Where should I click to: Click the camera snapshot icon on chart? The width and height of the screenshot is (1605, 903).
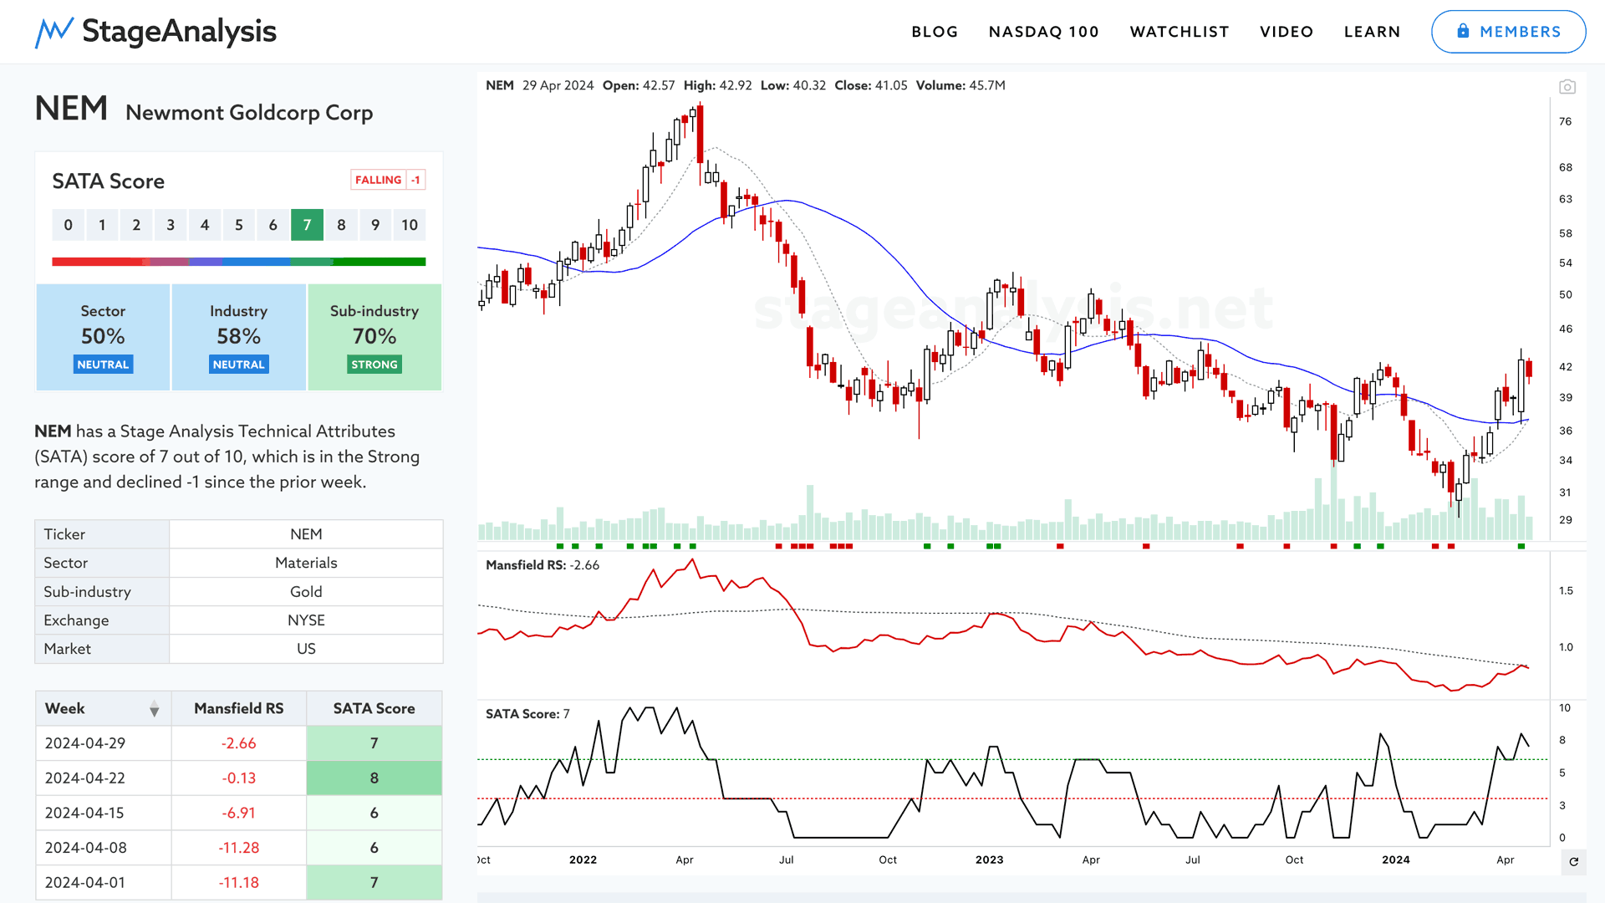1567,87
